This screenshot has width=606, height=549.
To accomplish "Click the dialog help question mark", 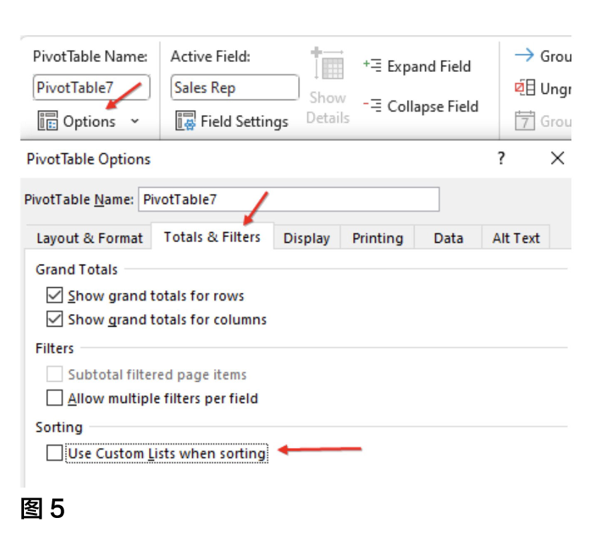I will pyautogui.click(x=501, y=159).
